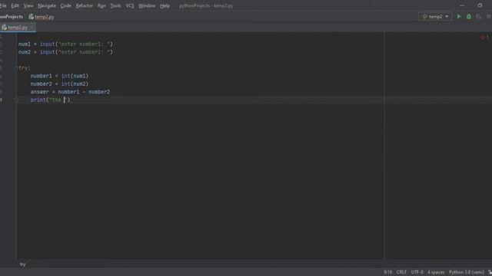Viewport: 492px width, 276px height.
Task: Click the 'number1 = int(num1)' line
Action: [x=59, y=76]
